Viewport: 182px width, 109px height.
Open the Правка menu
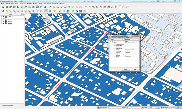pyautogui.click(x=8, y=4)
